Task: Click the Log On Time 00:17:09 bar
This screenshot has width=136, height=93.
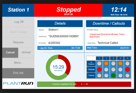Action: click(60, 48)
